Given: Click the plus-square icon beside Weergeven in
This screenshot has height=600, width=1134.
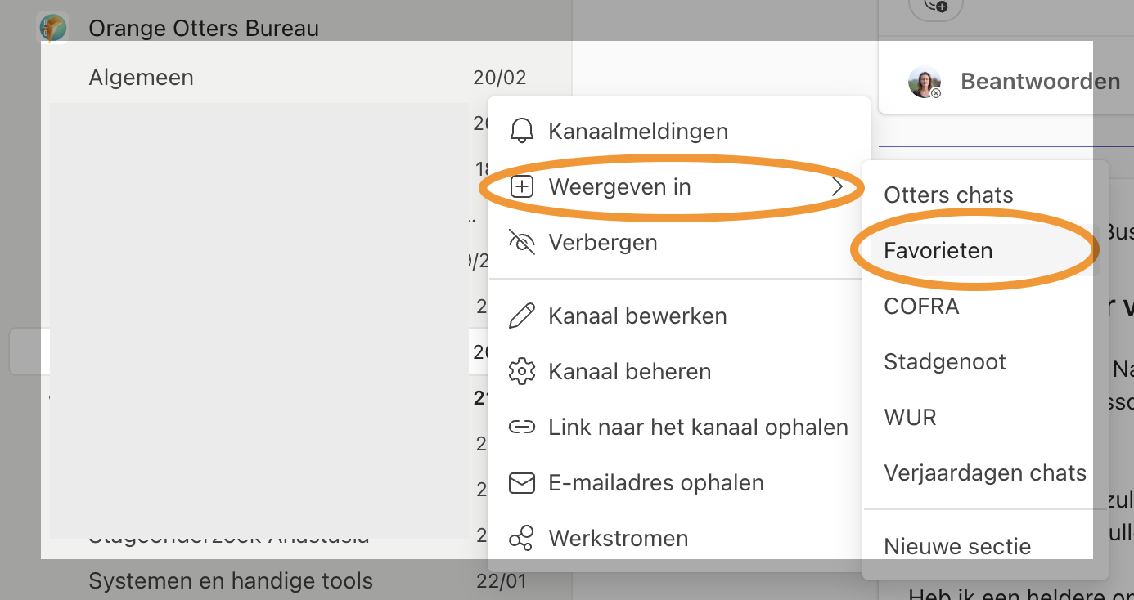Looking at the screenshot, I should point(521,186).
